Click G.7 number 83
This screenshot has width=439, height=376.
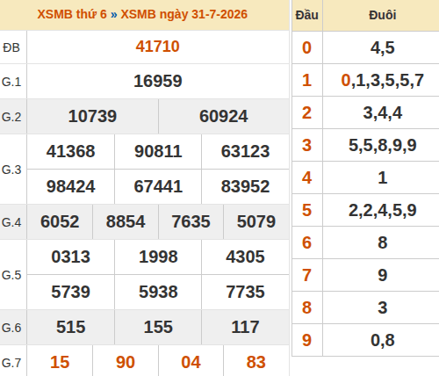click(256, 362)
